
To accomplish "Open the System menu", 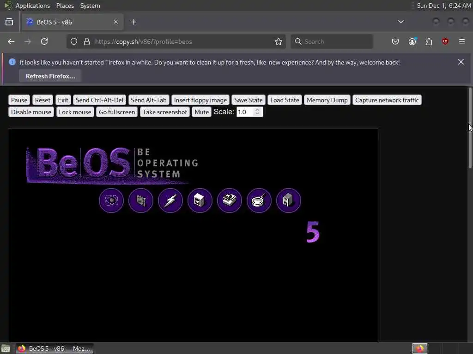I will (x=90, y=6).
